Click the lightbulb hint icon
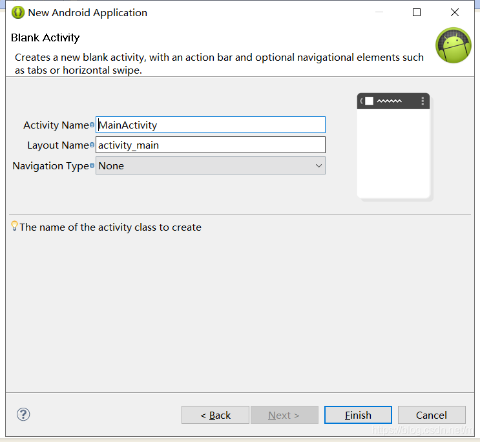480x442 pixels. pos(14,226)
